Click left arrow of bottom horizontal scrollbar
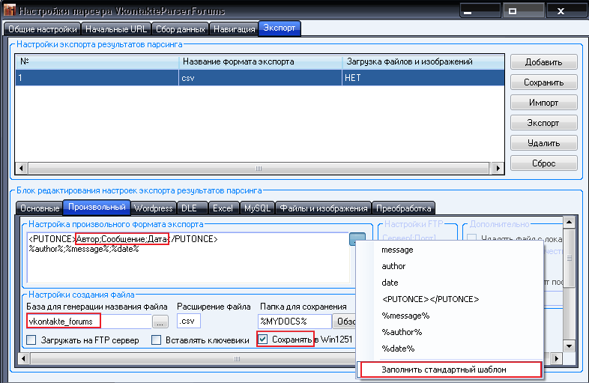 point(24,358)
